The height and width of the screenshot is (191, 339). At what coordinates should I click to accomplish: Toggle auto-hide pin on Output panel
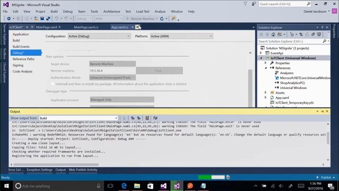click(x=323, y=111)
